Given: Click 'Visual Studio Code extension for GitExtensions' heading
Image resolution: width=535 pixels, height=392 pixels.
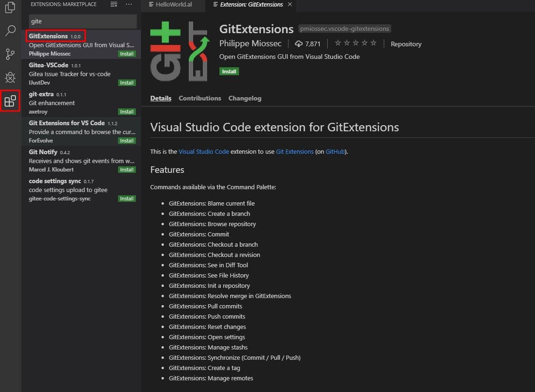Looking at the screenshot, I should pyautogui.click(x=275, y=127).
